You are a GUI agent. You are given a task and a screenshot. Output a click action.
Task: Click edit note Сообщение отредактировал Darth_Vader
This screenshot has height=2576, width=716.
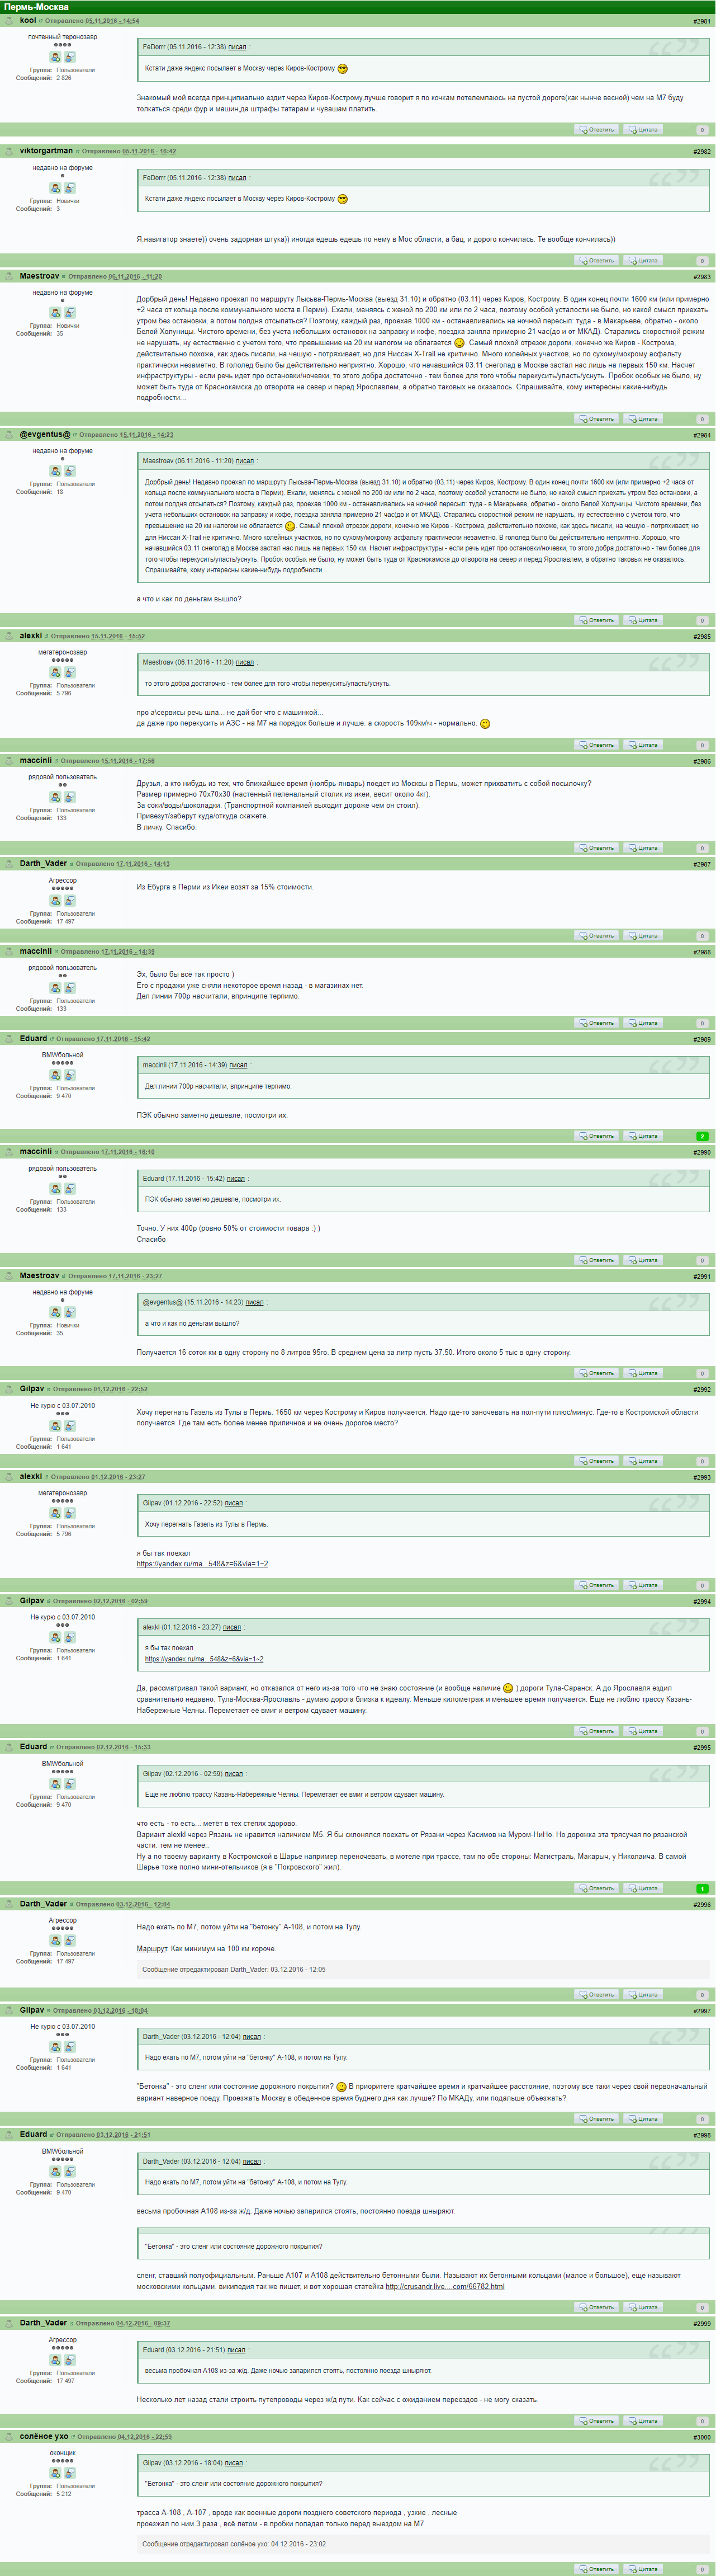pyautogui.click(x=234, y=1969)
